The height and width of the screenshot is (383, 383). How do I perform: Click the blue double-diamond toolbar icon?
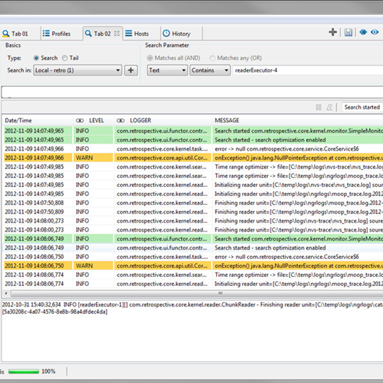[363, 32]
